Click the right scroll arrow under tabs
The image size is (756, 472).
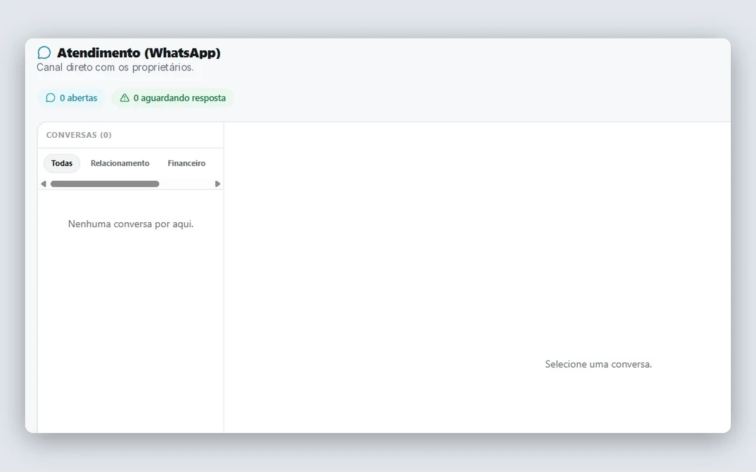tap(218, 184)
